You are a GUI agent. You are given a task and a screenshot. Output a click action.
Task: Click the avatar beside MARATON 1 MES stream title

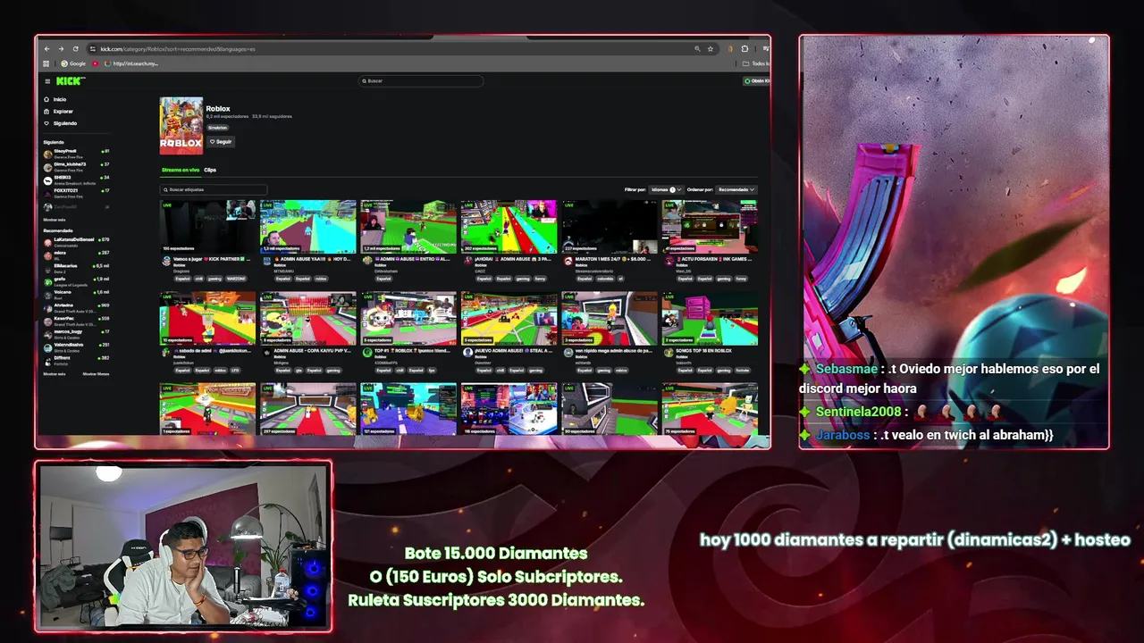coord(568,261)
